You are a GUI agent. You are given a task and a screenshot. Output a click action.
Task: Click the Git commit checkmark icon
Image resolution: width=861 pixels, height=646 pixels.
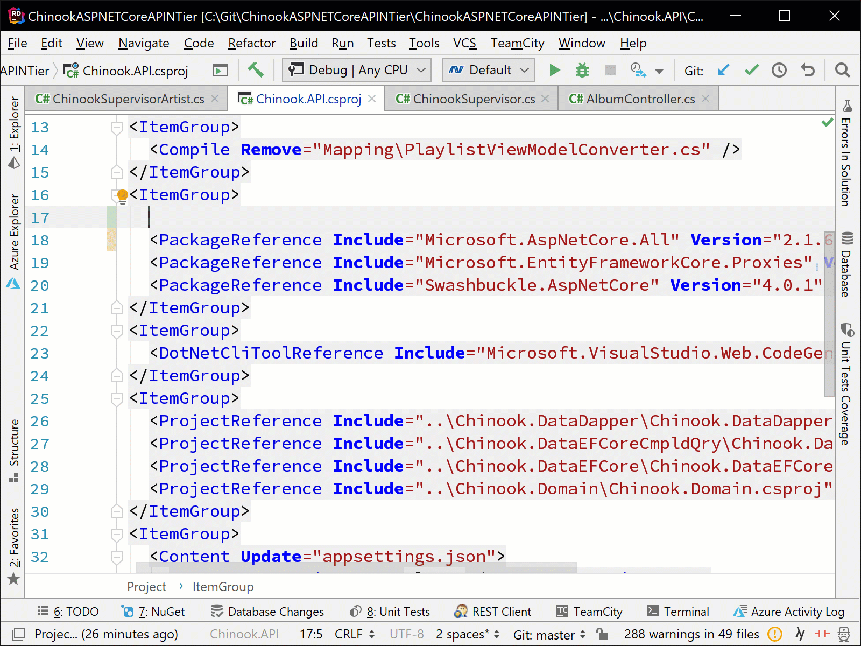coord(752,70)
